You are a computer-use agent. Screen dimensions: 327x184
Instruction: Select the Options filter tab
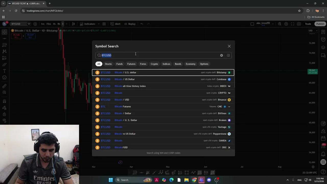pos(204,64)
